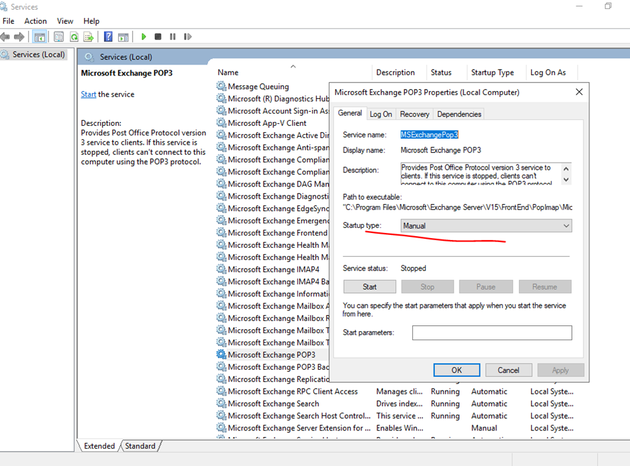
Task: Toggle Show/Hide Console Tree toolbar icon
Action: tap(39, 37)
